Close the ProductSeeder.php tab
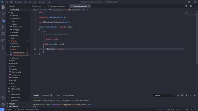Viewport: 198px width, 111px height. pyautogui.click(x=89, y=6)
